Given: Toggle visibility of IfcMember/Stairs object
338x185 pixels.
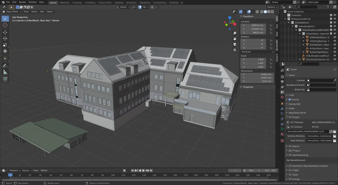Looking at the screenshot, I should (x=335, y=37).
